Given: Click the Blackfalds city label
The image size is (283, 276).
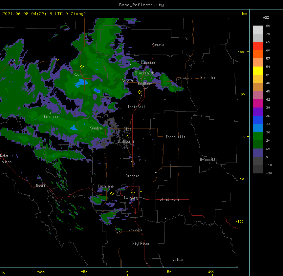Looking at the screenshot, I should (145, 73).
